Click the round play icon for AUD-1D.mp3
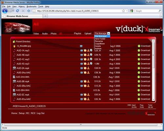The height and width of the screenshot is (131, 164). (91, 64)
